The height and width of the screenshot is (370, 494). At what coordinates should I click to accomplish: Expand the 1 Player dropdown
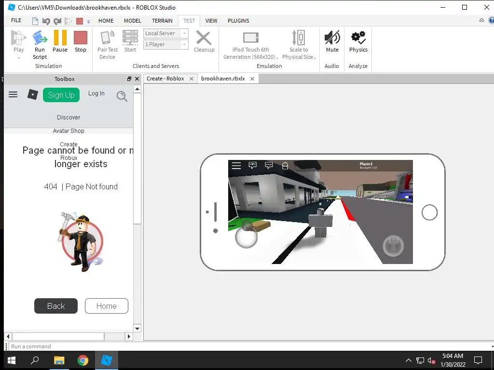point(184,44)
